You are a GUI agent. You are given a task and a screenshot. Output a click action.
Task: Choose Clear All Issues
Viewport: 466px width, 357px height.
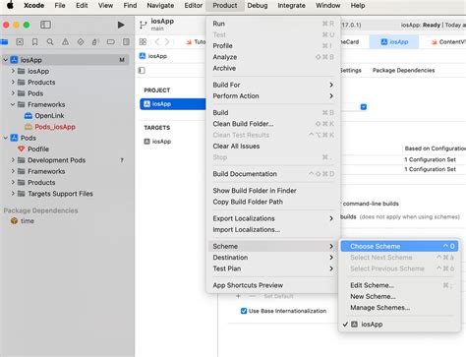[x=273, y=147]
